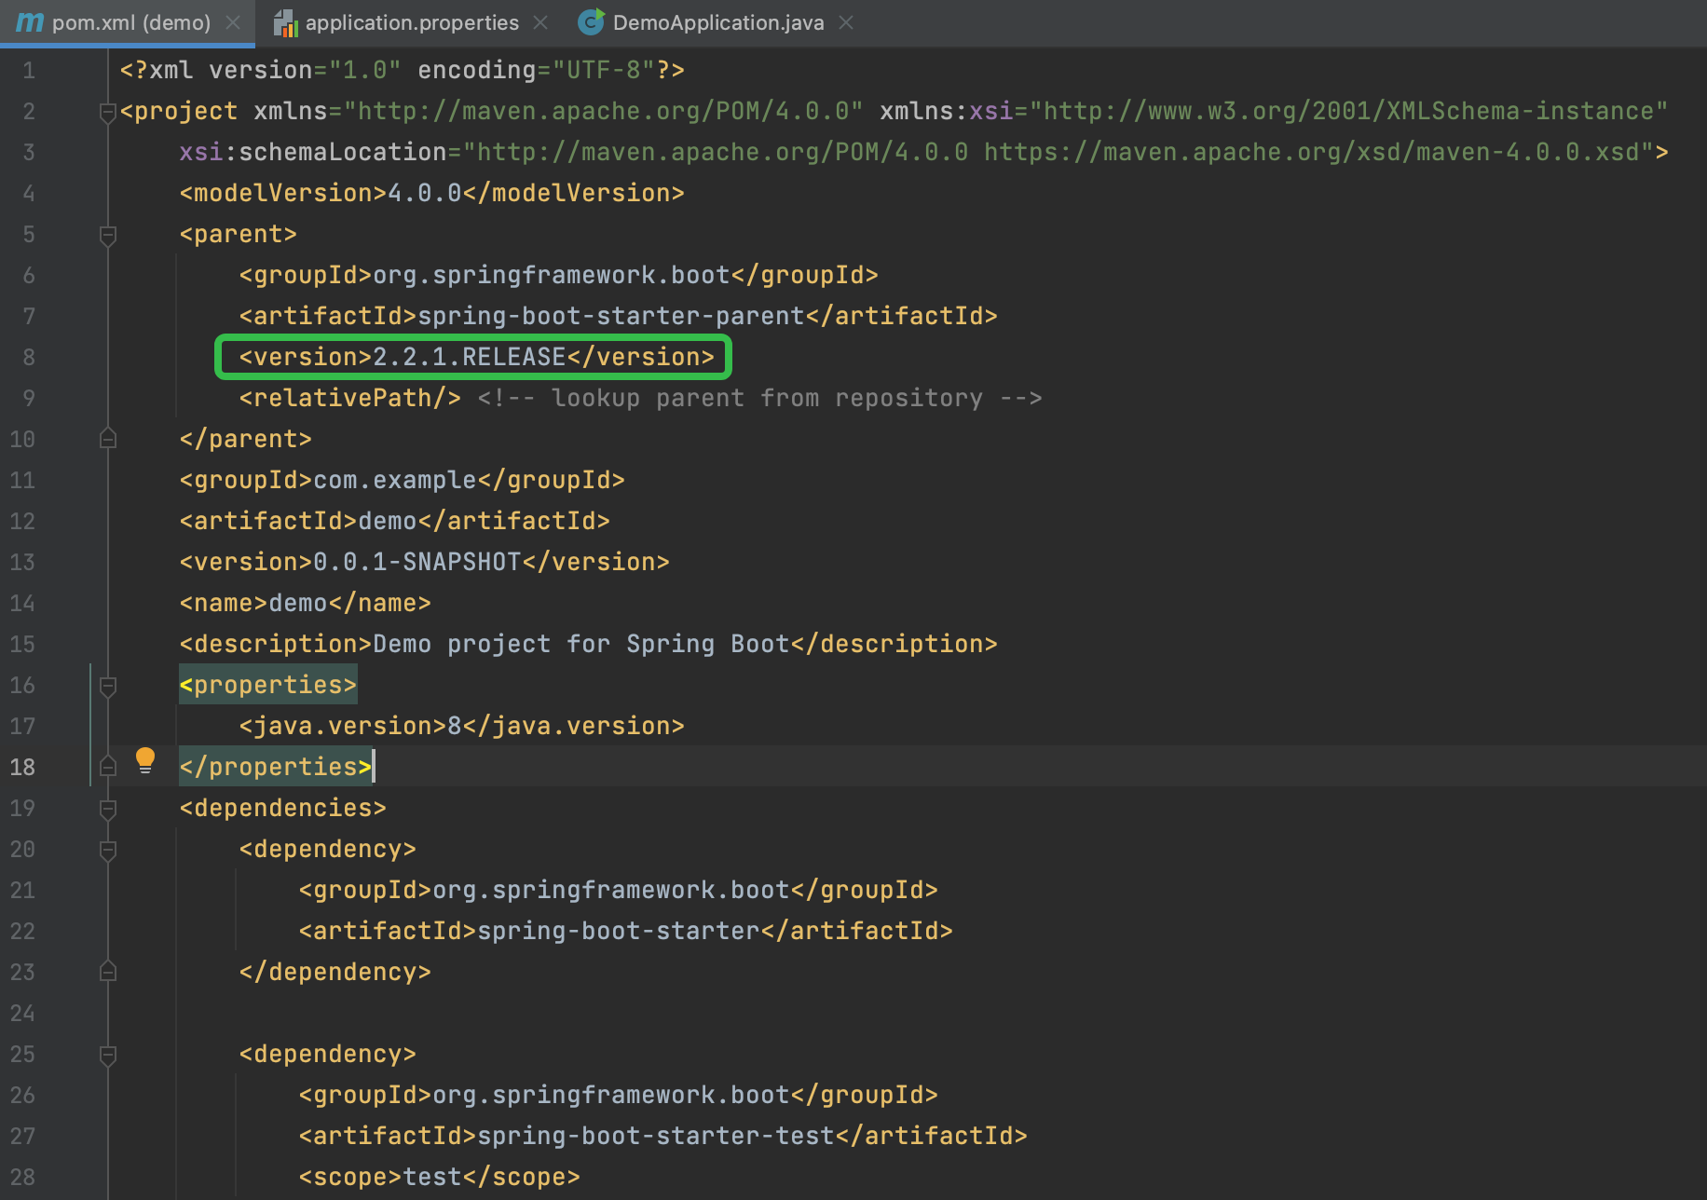The height and width of the screenshot is (1200, 1707).
Task: Collapse the parent element fold arrow on line 5
Action: (x=107, y=234)
